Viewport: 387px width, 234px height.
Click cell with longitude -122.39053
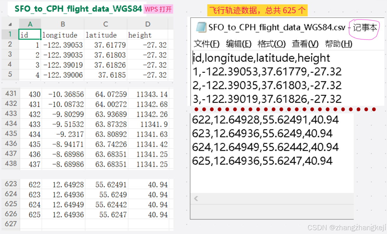tap(63, 45)
